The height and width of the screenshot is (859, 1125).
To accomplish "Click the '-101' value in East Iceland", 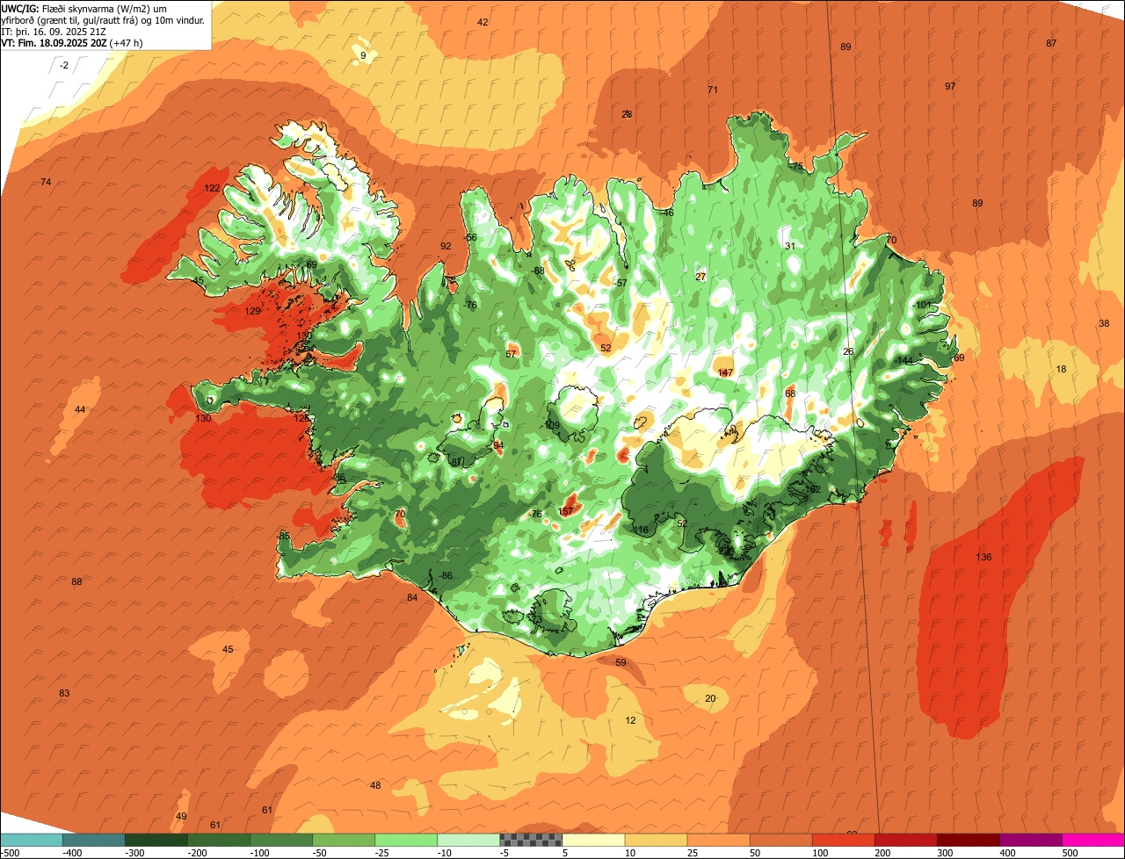I will point(921,305).
